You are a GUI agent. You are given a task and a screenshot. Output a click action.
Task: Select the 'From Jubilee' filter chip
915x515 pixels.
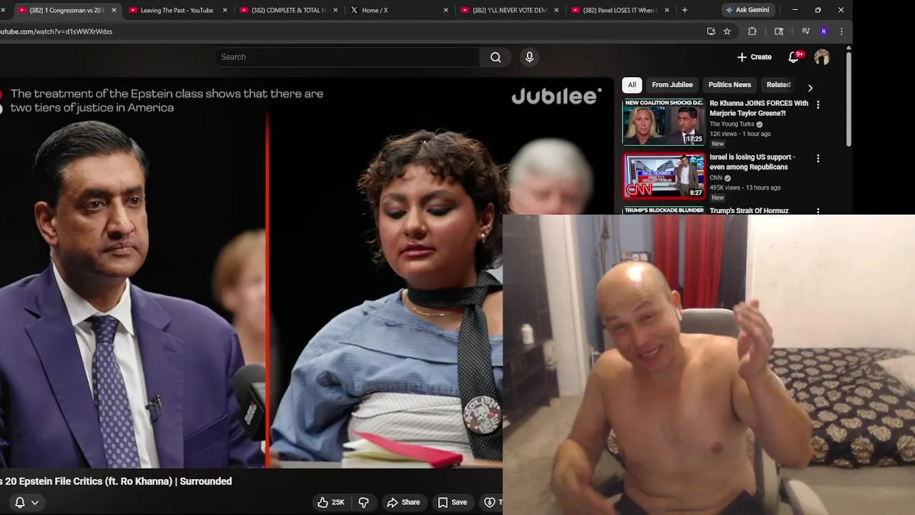click(672, 84)
